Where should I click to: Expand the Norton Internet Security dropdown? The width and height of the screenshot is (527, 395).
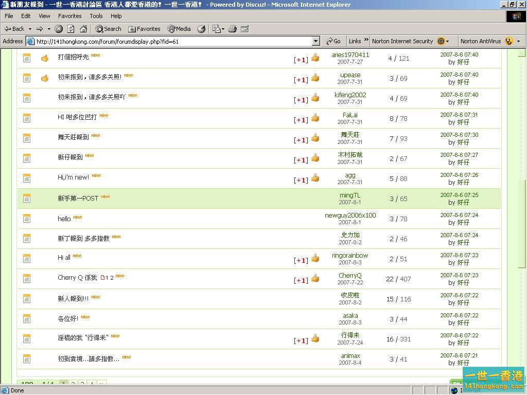tap(447, 41)
